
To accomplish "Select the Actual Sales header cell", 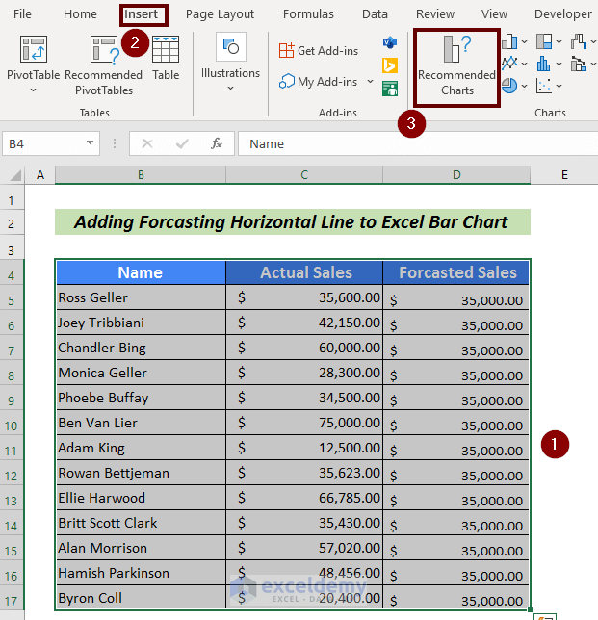I will 305,272.
